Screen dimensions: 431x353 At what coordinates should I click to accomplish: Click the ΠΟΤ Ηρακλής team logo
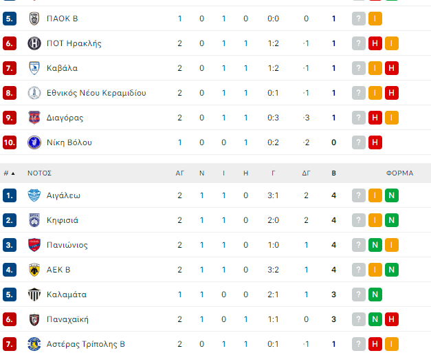[34, 43]
